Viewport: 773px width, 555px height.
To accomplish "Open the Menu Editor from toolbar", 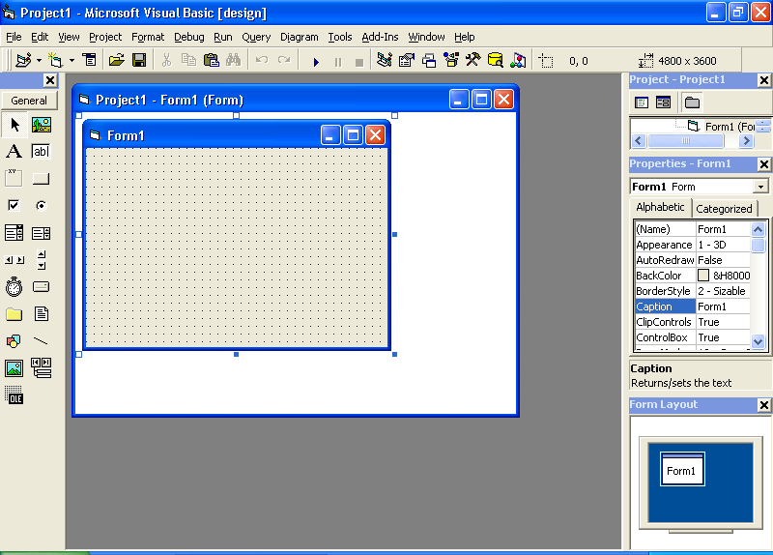I will pyautogui.click(x=89, y=60).
